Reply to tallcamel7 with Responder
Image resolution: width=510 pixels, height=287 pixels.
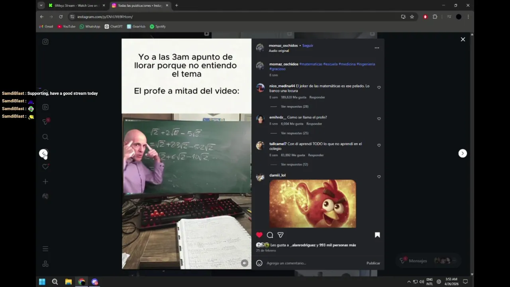(316, 155)
